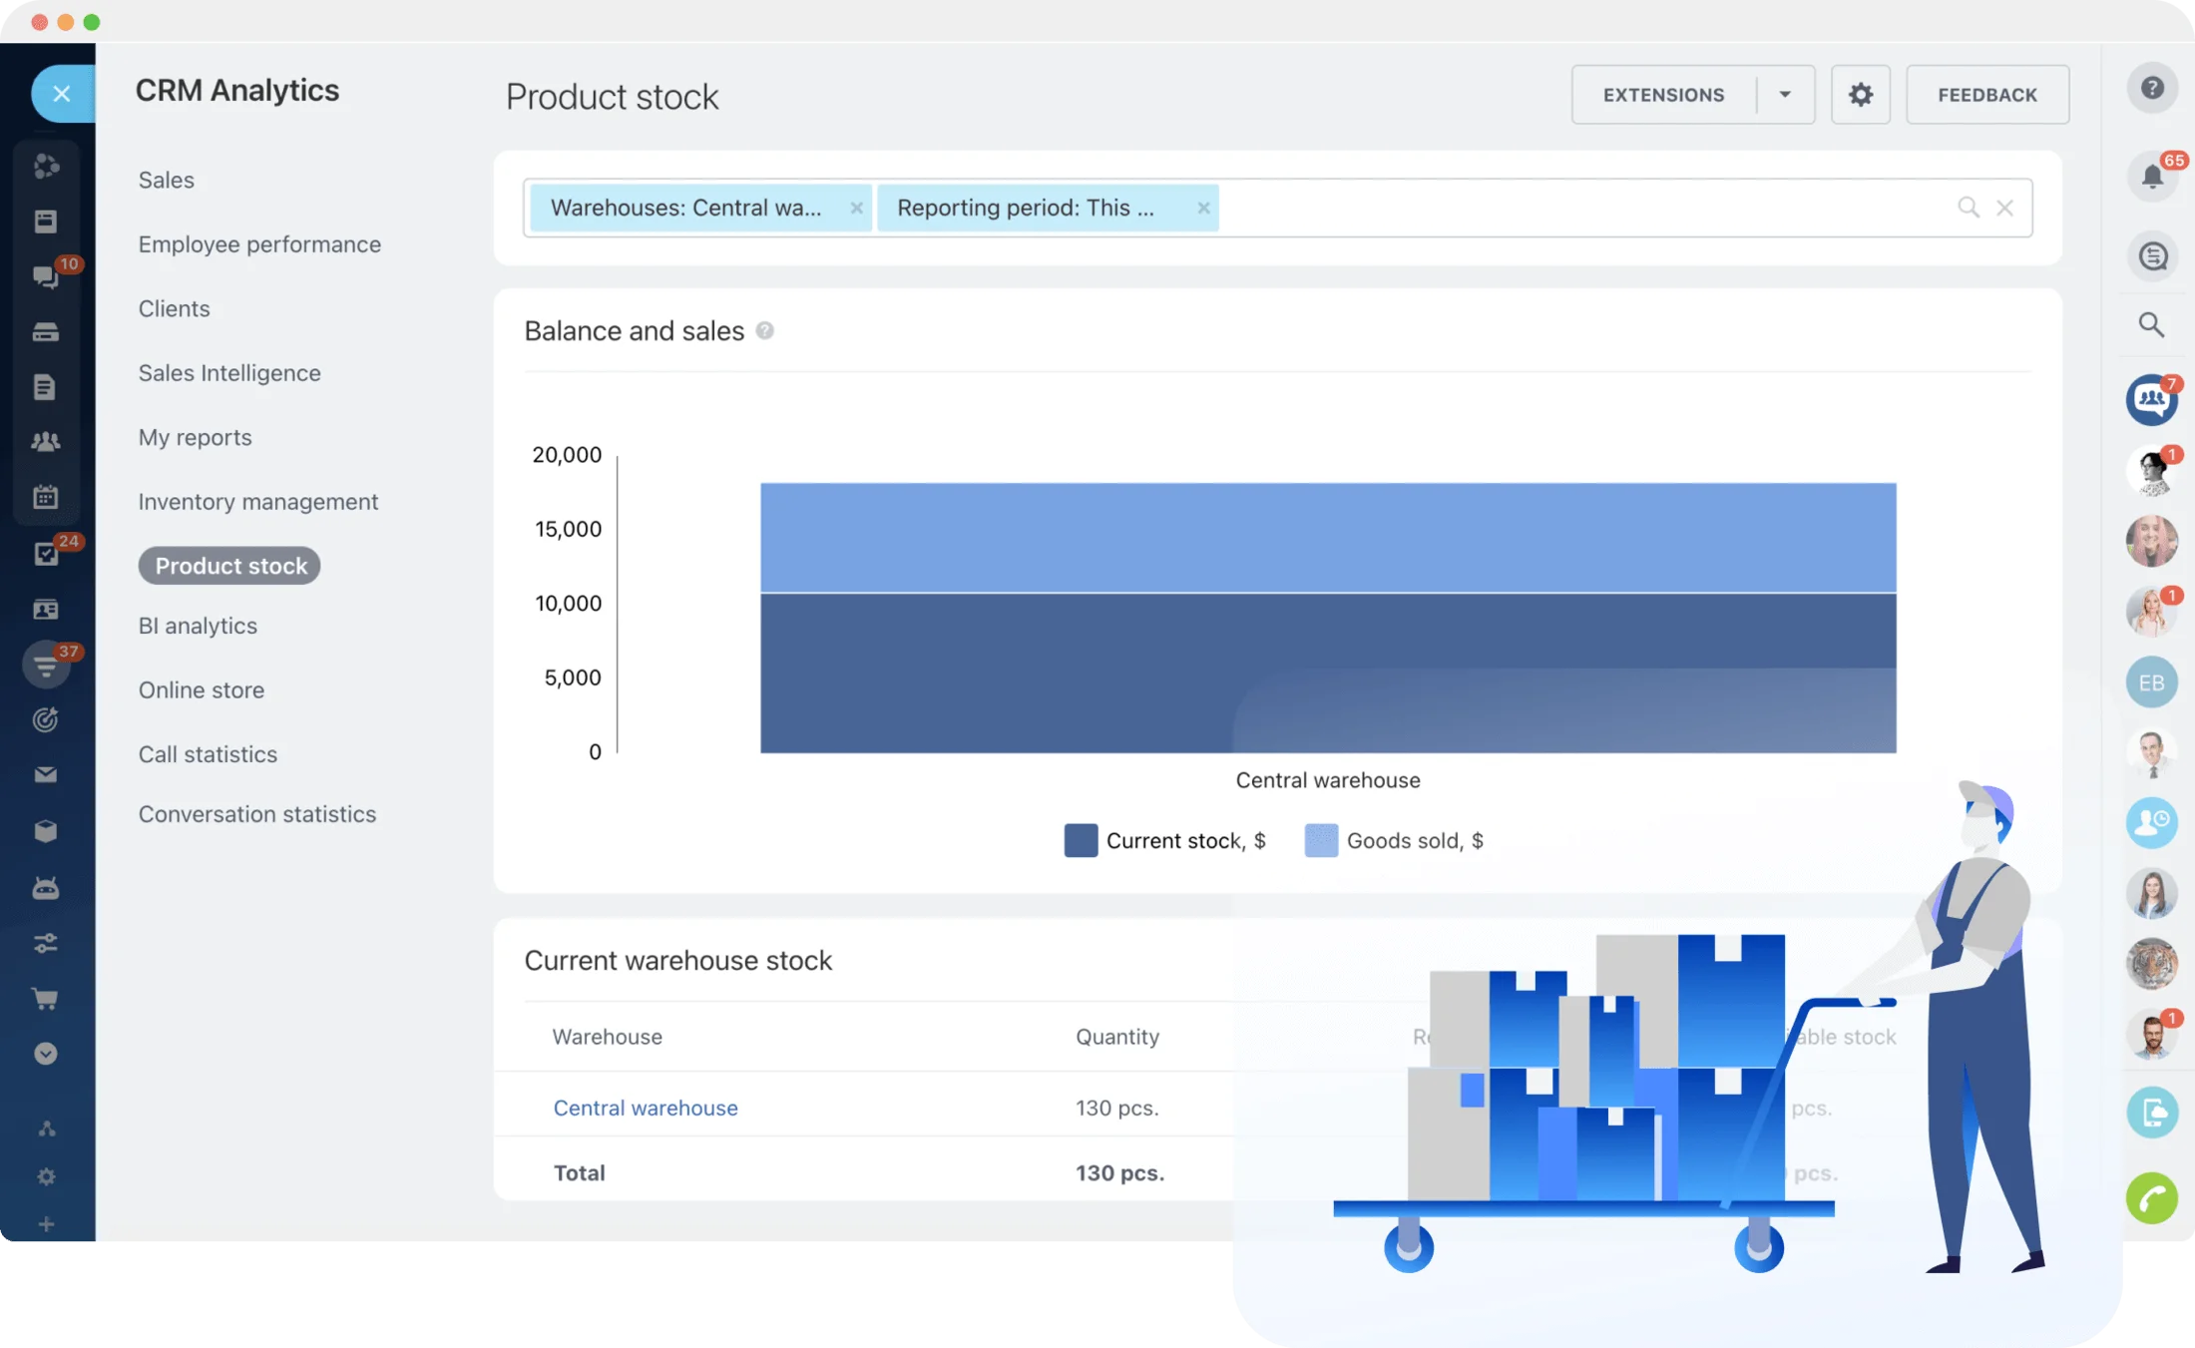
Task: Toggle Goods sold legend series
Action: point(1394,840)
